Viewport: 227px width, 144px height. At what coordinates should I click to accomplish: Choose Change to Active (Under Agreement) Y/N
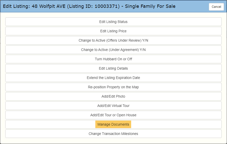click(113, 50)
